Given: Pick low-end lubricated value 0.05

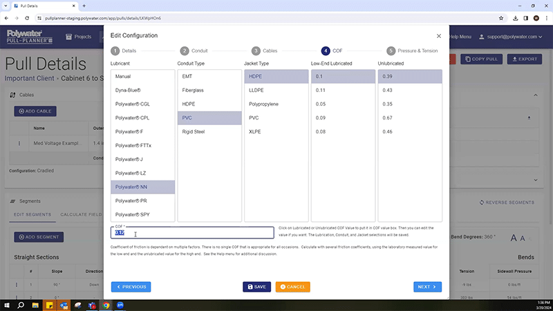Looking at the screenshot, I should click(343, 104).
